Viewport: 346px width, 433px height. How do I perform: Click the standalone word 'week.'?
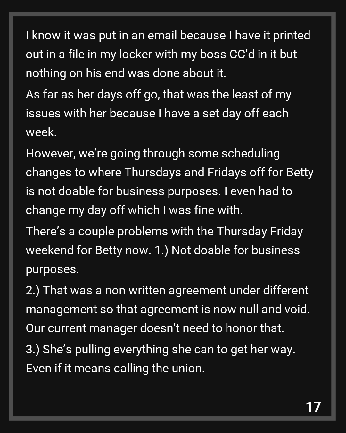(x=41, y=132)
